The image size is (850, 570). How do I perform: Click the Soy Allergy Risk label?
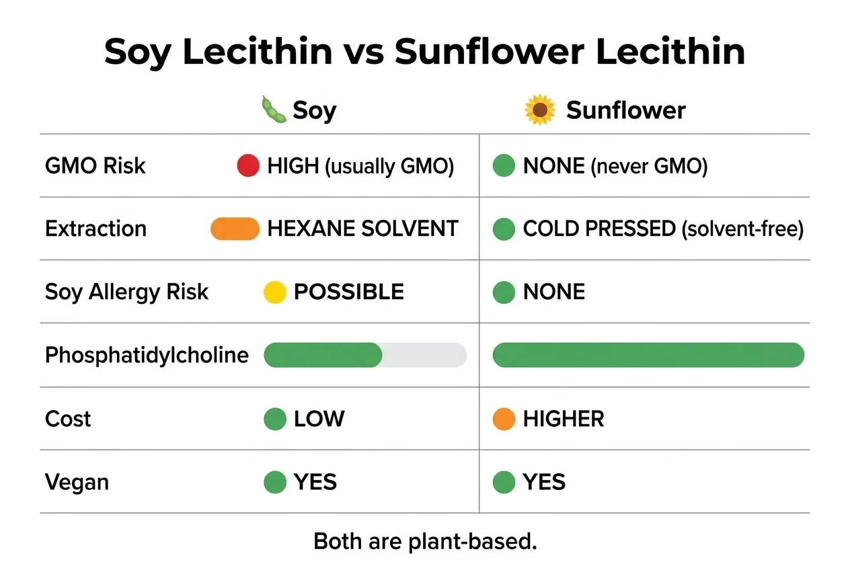pos(126,292)
